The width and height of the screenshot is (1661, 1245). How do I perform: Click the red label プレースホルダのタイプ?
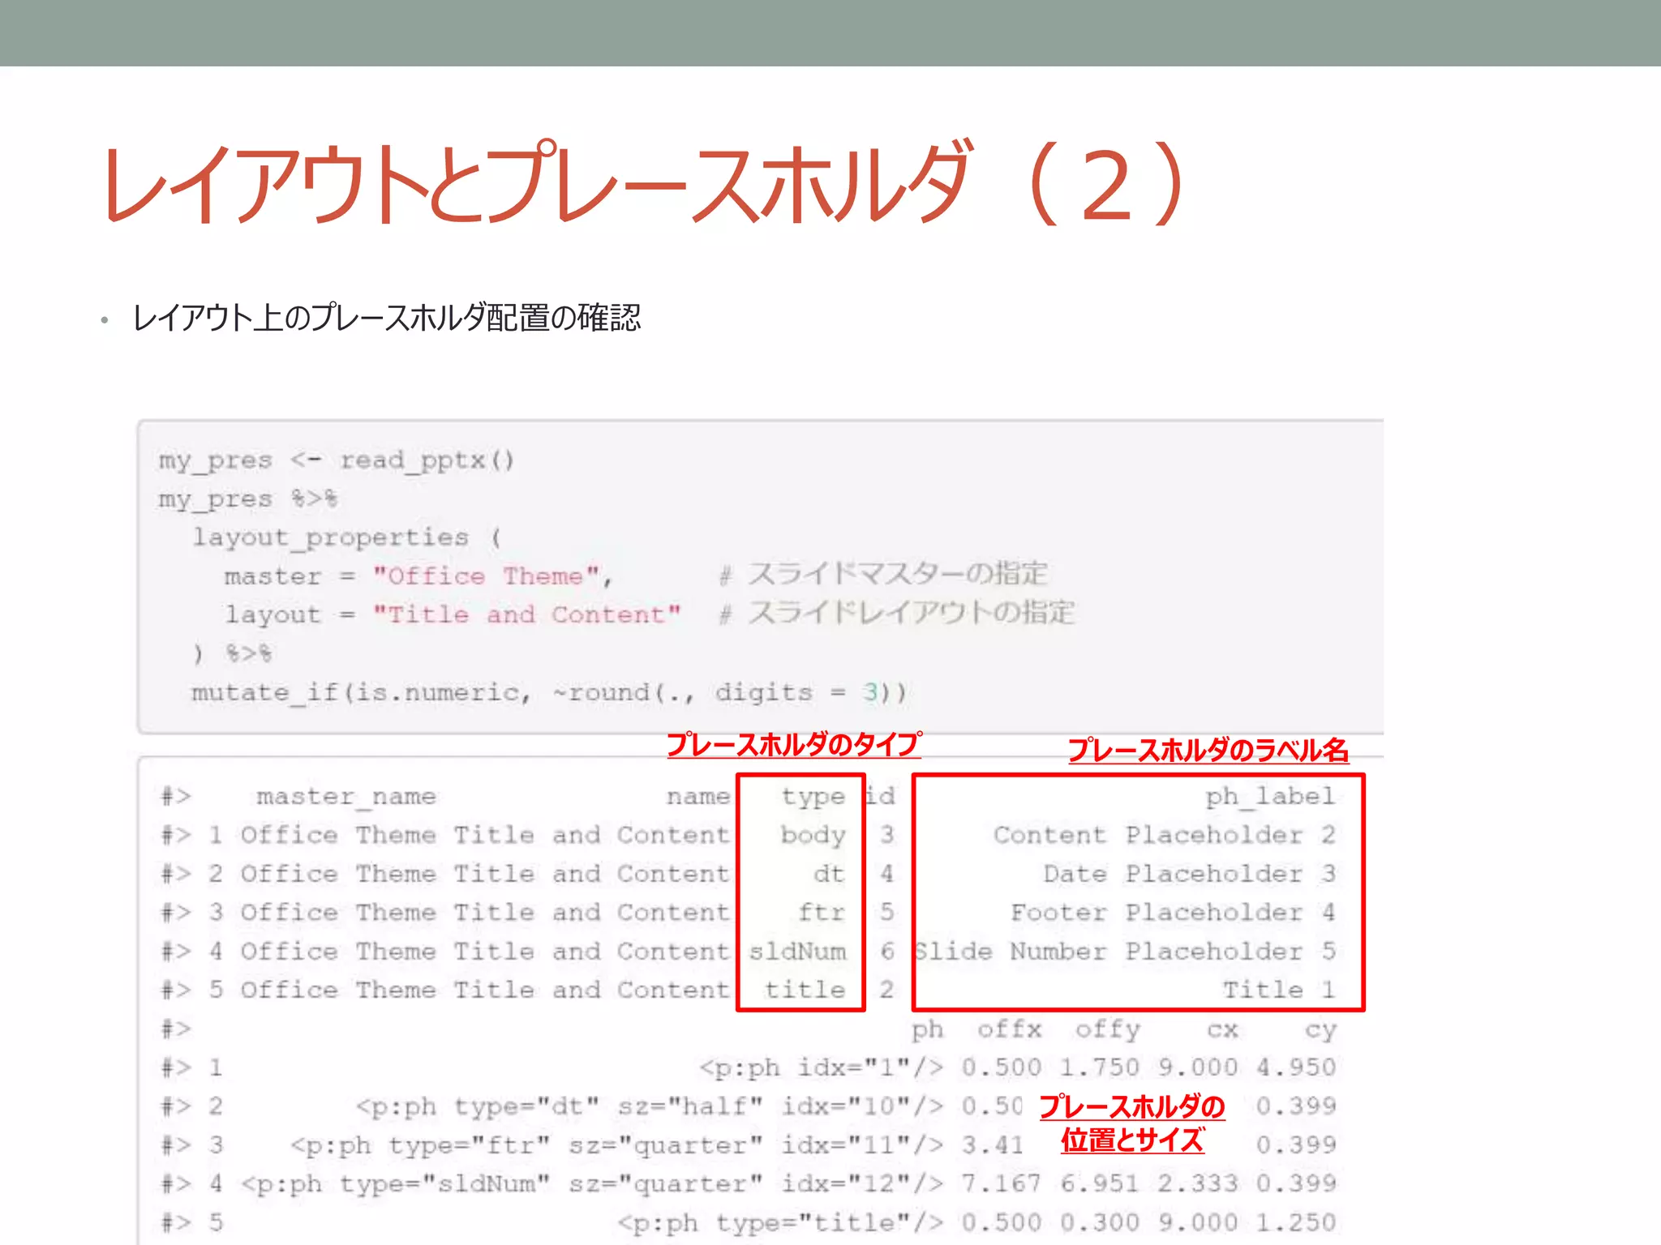pos(793,744)
